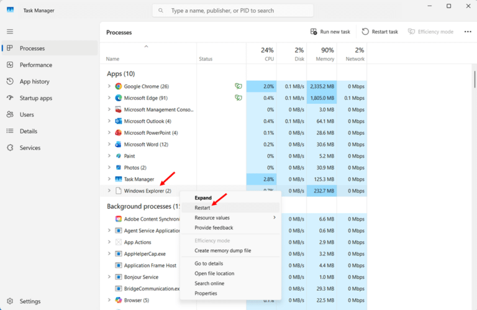Click the process search input field
The height and width of the screenshot is (310, 477).
[233, 11]
